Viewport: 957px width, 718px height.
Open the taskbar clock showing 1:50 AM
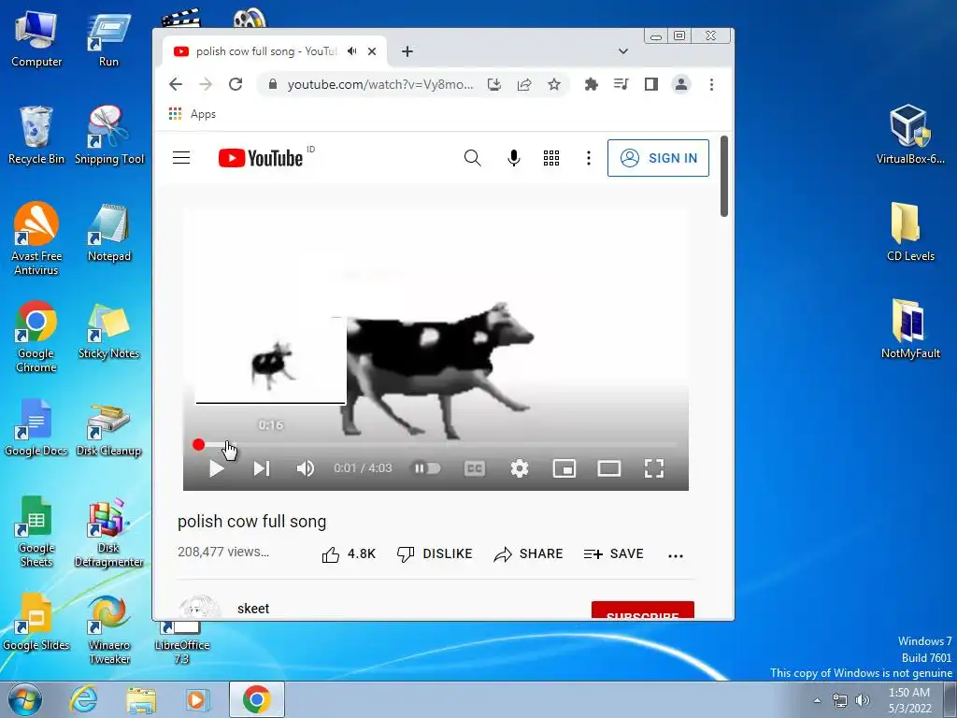[x=909, y=699]
